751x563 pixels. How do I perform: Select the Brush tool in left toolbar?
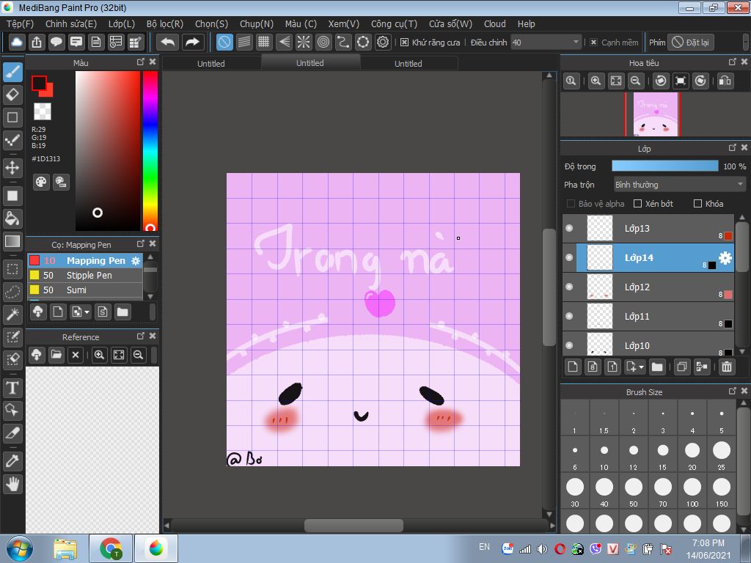[12, 73]
